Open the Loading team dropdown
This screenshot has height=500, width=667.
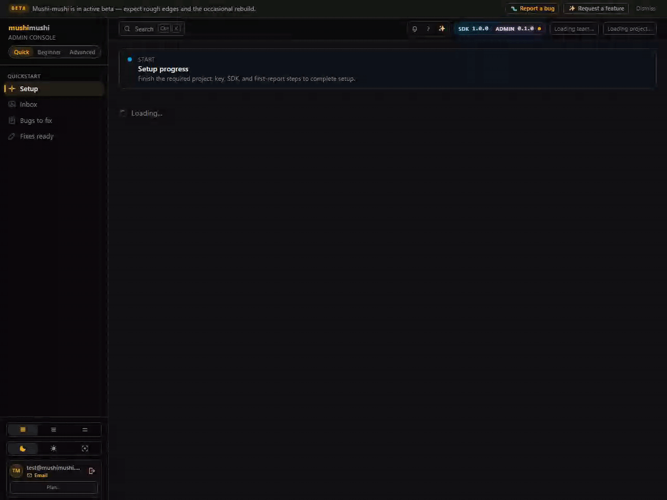point(574,29)
